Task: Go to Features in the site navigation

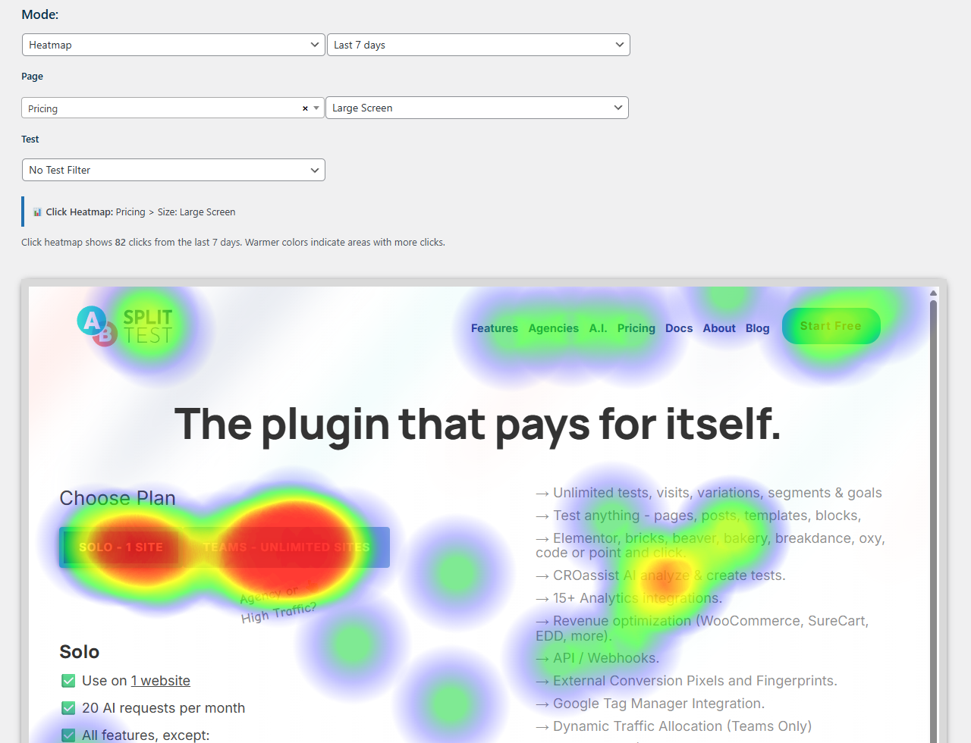Action: tap(494, 328)
